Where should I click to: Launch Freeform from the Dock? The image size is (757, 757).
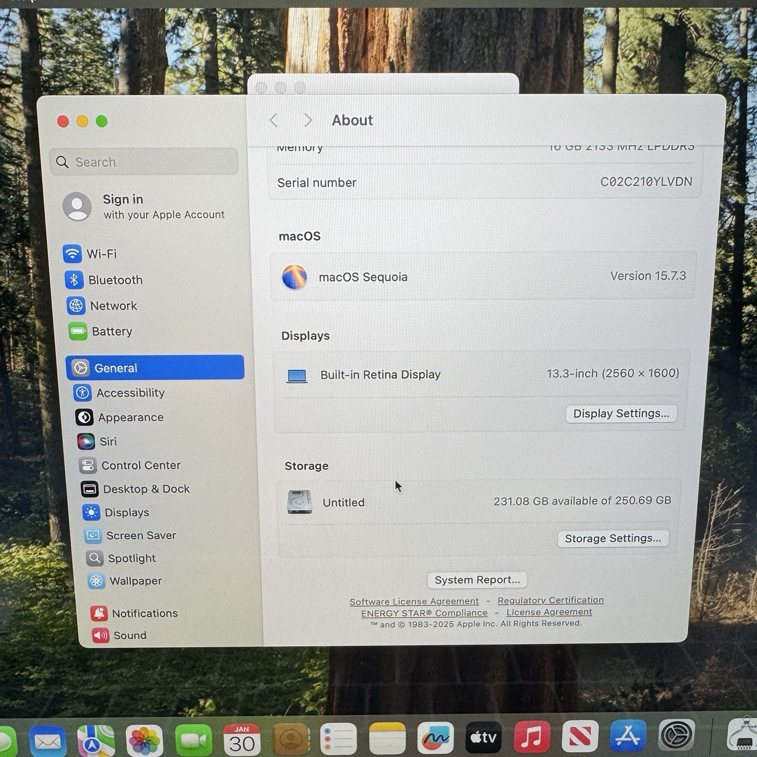pos(436,738)
